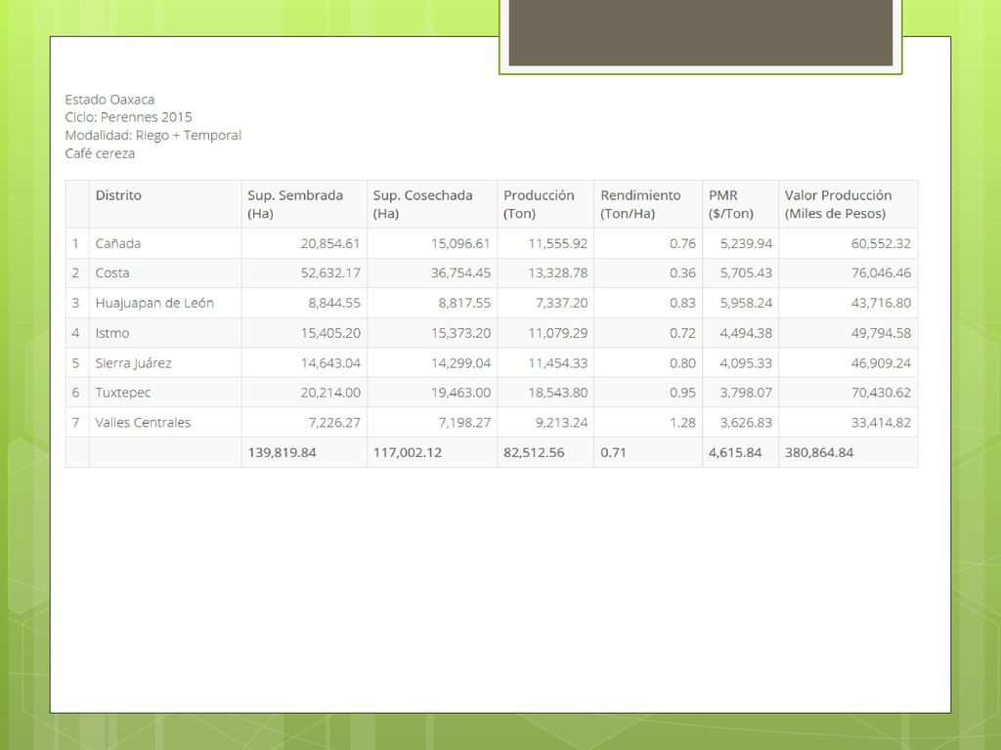Select Huajuapan's sown area value 8,844.55
The height and width of the screenshot is (750, 1001).
click(334, 303)
